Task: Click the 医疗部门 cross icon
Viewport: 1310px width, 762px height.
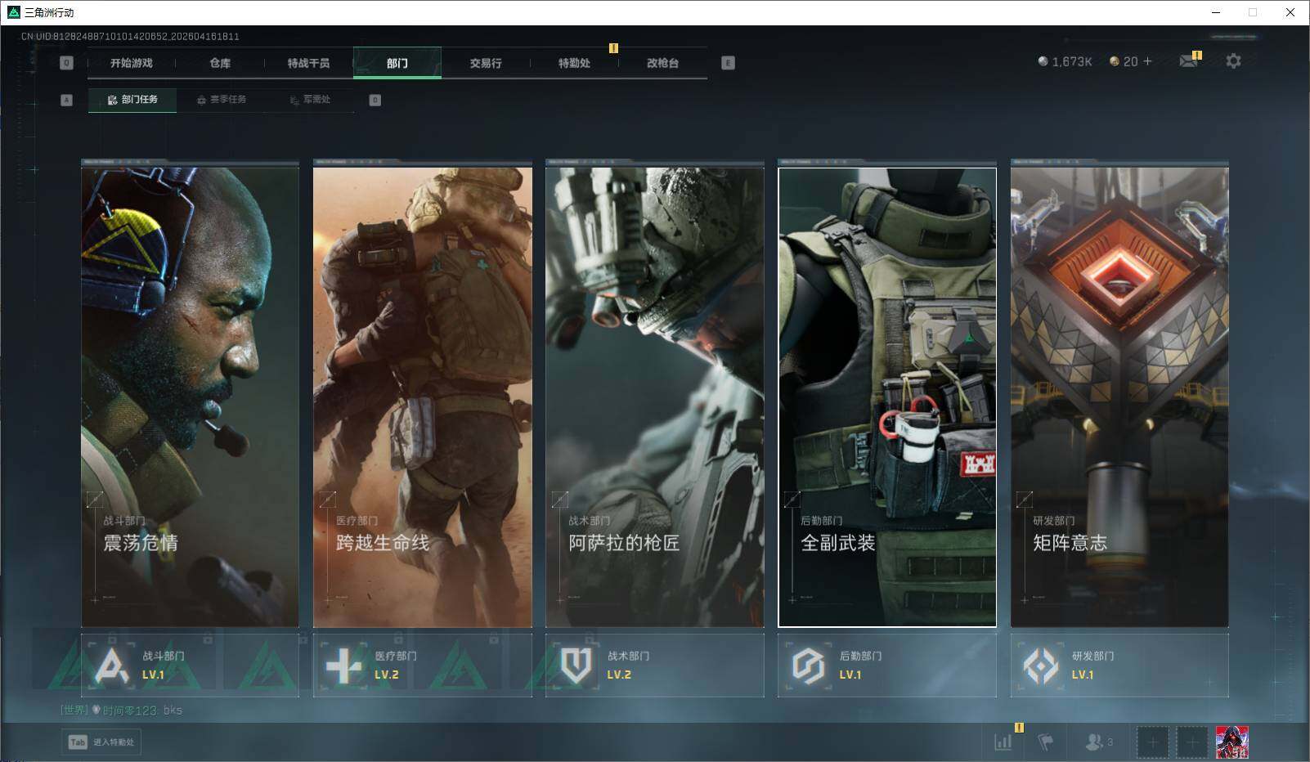Action: (343, 666)
